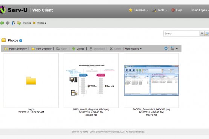
Task: Click the Serv-U logo icon
Action: tap(3, 10)
